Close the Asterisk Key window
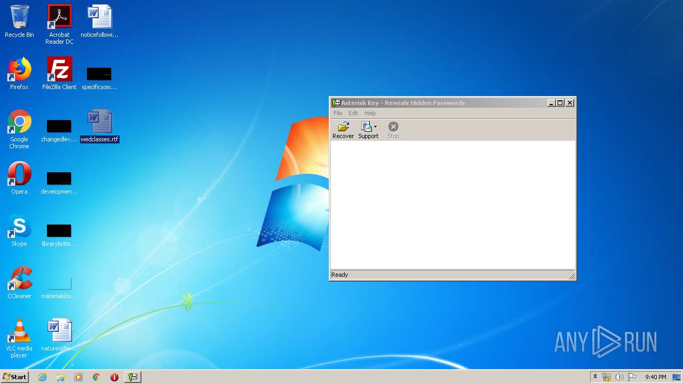Viewport: 683px width, 384px height. (x=570, y=103)
